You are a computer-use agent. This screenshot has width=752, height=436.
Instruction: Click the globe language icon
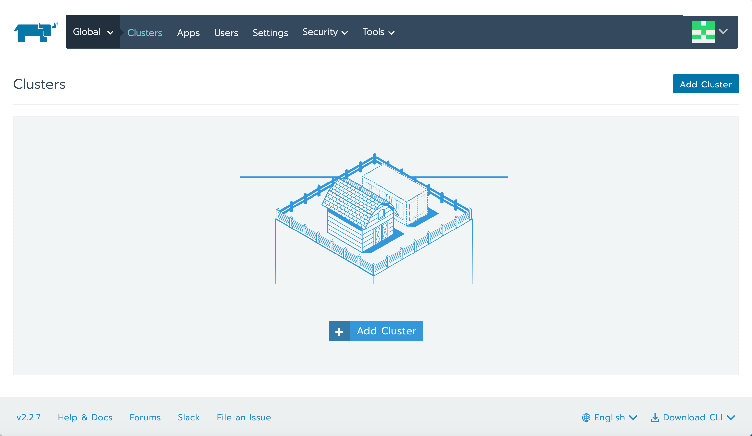click(586, 417)
